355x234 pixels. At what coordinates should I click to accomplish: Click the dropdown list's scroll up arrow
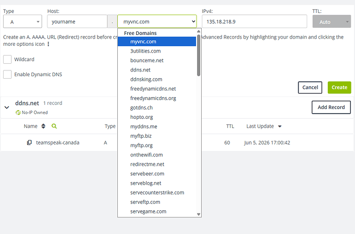[x=199, y=31]
